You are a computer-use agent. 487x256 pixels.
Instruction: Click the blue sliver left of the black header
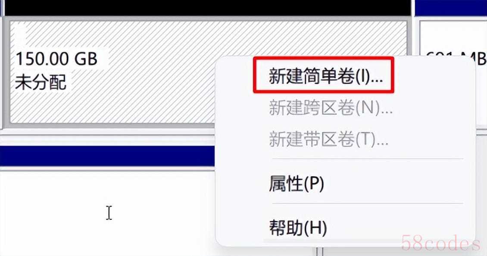[x=2, y=7]
